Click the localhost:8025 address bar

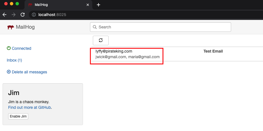[x=146, y=15]
